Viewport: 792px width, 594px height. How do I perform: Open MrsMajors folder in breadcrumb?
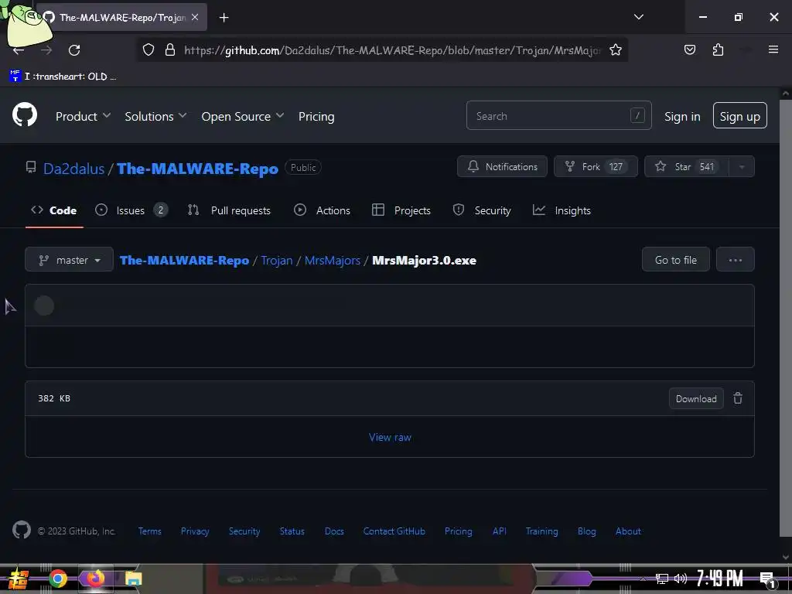tap(333, 260)
